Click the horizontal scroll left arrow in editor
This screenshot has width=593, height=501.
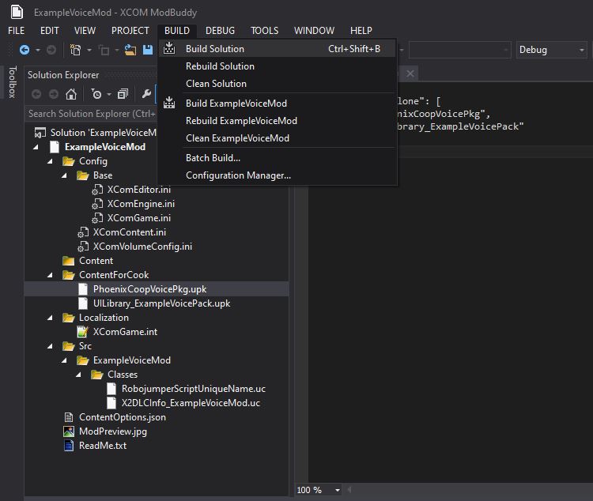349,490
